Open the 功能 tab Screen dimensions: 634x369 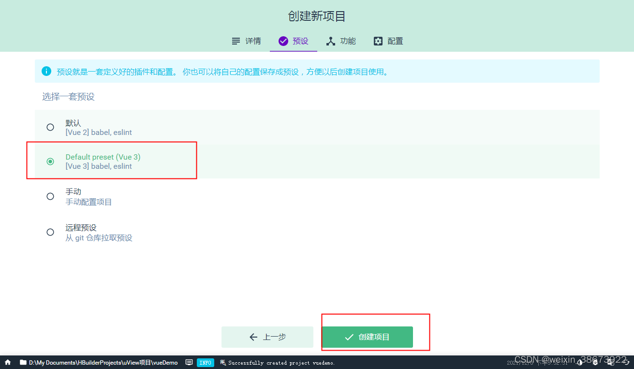click(x=341, y=41)
